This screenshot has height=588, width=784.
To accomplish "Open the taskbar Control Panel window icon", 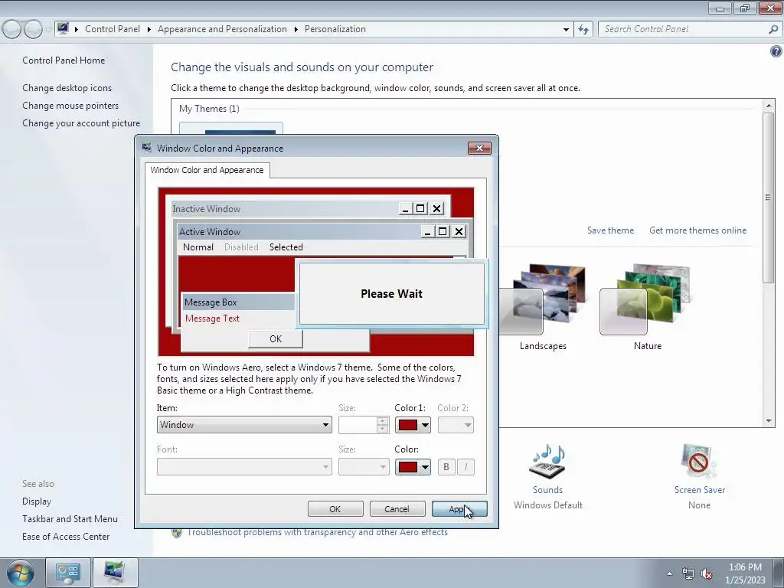I will pos(68,573).
